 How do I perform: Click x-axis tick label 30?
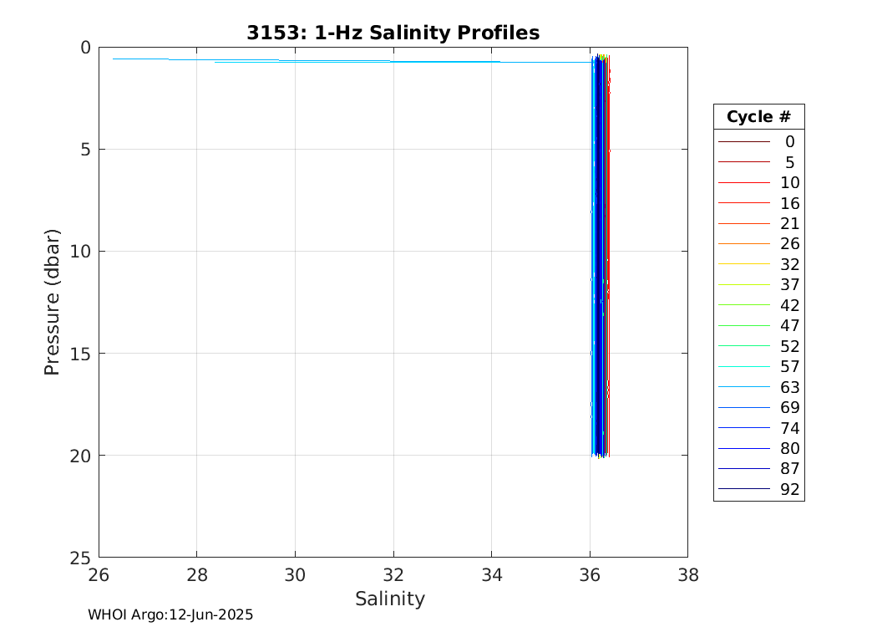click(x=296, y=575)
